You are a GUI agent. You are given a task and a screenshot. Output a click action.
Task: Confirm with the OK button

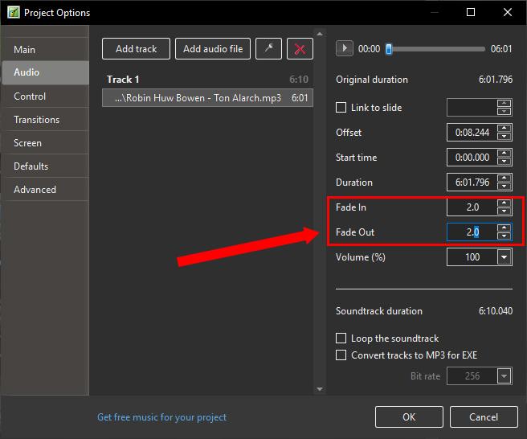coord(409,417)
